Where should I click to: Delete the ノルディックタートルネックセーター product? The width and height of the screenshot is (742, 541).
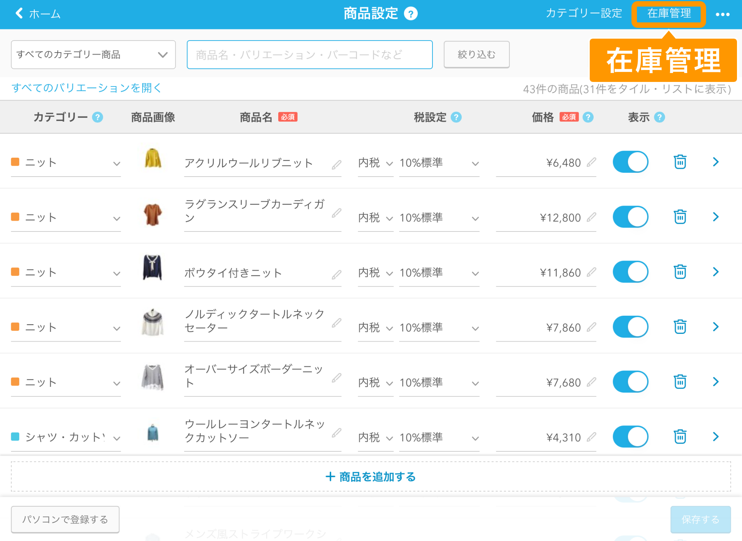pos(680,327)
